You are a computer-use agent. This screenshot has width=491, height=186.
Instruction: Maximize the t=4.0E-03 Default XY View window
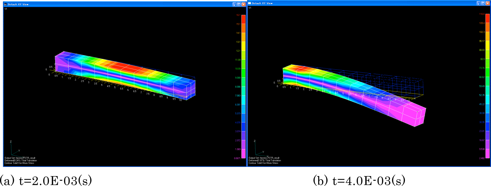coord(483,3)
